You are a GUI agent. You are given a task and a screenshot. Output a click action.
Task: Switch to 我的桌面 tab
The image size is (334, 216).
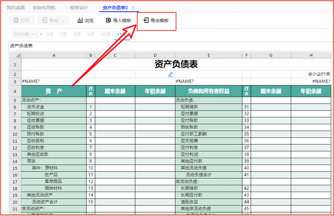click(x=16, y=8)
